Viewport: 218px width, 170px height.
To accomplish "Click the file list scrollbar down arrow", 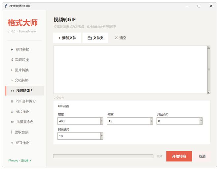I will [209, 92].
